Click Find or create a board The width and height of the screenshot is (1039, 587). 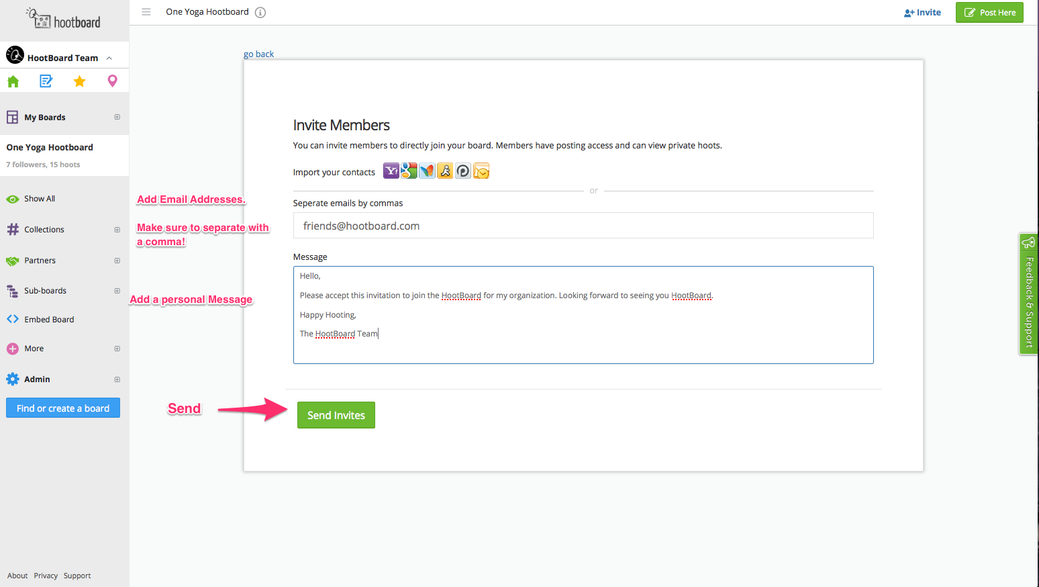(63, 408)
